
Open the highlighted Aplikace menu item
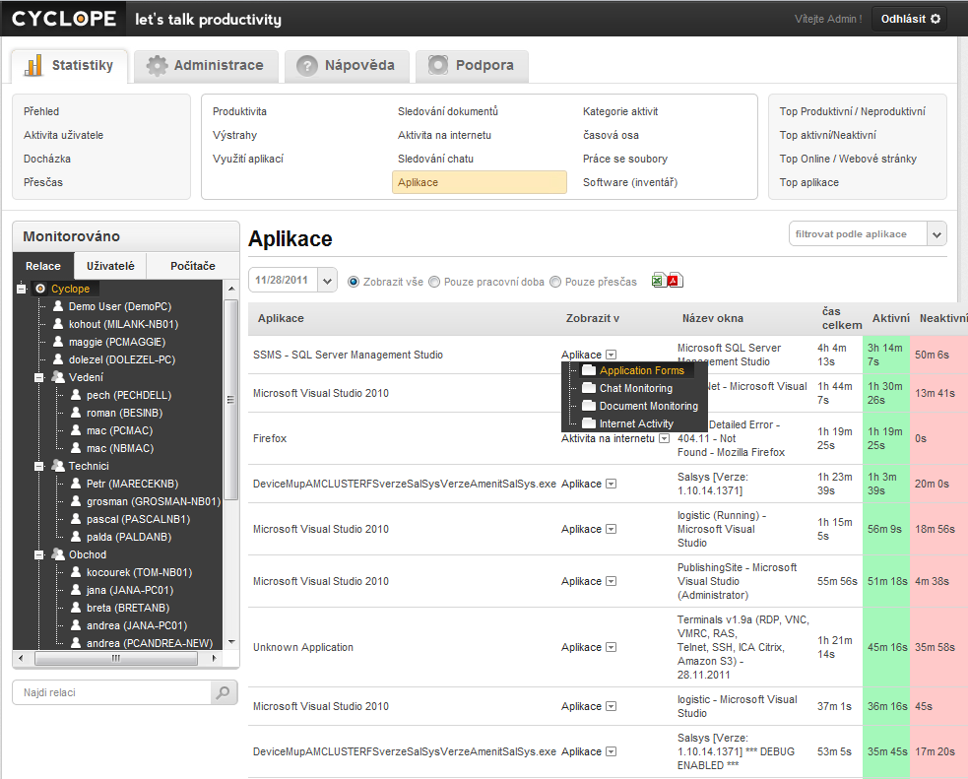pos(479,182)
